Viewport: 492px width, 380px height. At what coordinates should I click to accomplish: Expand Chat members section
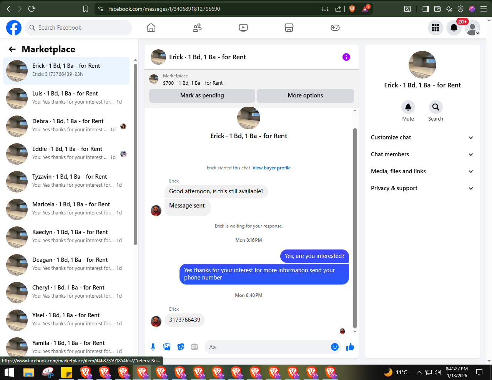pyautogui.click(x=422, y=154)
